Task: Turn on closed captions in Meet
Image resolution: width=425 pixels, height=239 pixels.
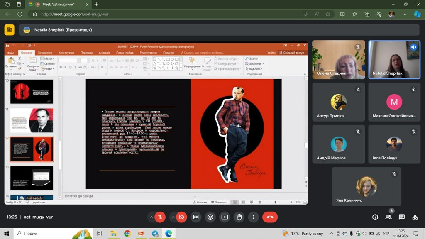Action: click(x=196, y=217)
